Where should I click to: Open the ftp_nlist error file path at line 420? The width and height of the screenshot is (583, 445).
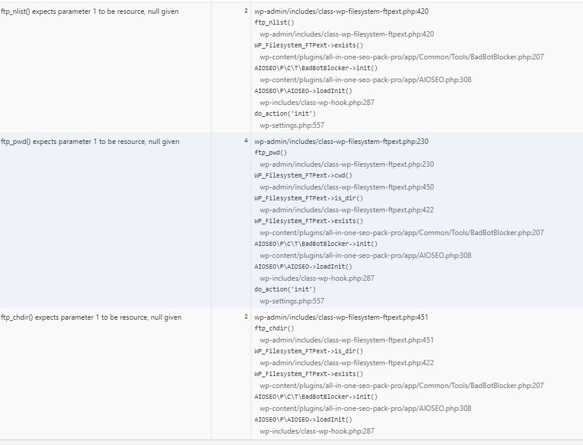[341, 11]
